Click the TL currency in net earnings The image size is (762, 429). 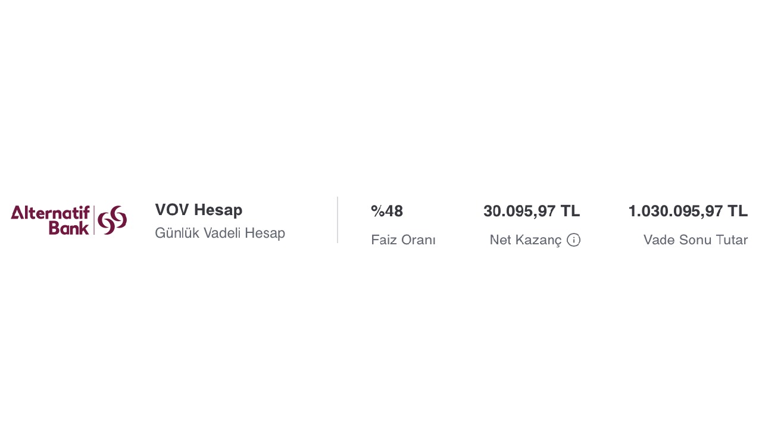[x=570, y=211]
